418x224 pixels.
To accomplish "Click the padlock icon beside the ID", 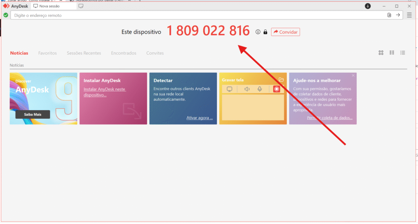I will [x=265, y=32].
